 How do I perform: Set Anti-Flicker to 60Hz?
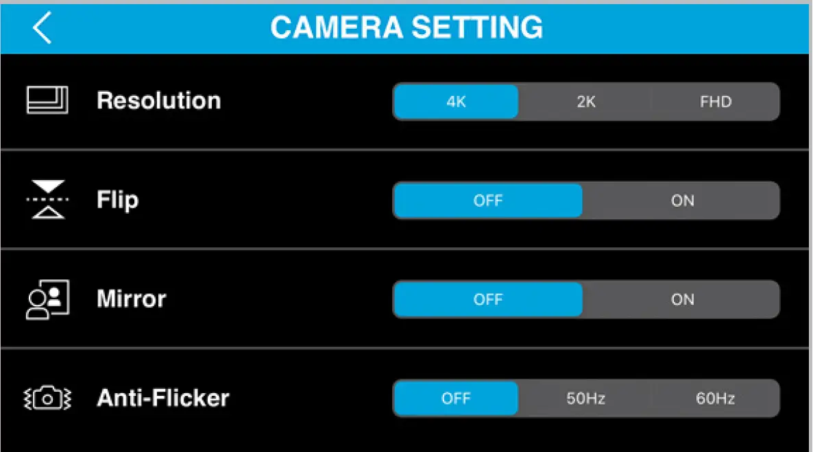point(716,399)
